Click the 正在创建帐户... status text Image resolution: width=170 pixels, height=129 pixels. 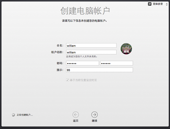[25, 115]
